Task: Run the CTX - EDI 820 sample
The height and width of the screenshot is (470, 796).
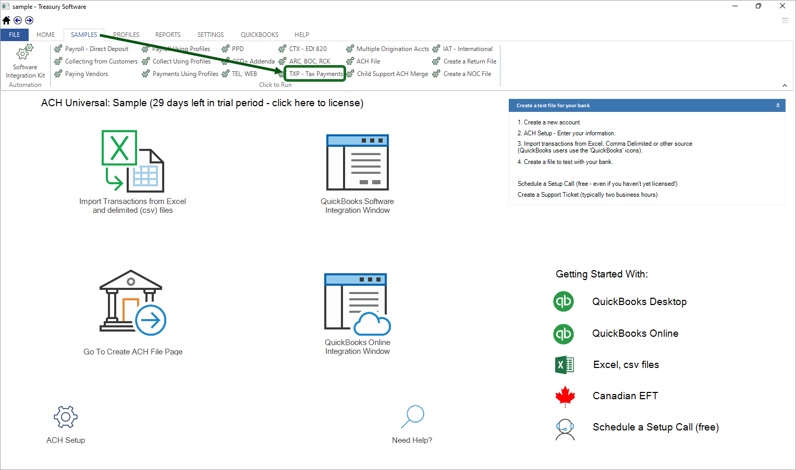Action: pyautogui.click(x=303, y=49)
